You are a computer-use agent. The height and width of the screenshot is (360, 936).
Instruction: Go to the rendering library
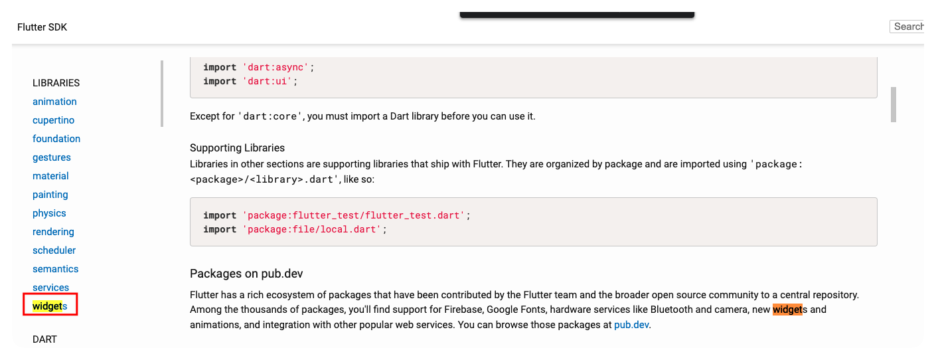coord(53,232)
